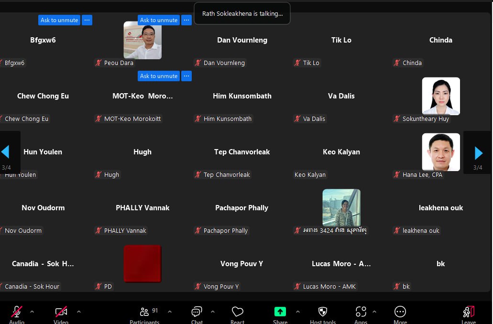
Task: Select Dan Vournleng participant tile
Action: pos(242,40)
